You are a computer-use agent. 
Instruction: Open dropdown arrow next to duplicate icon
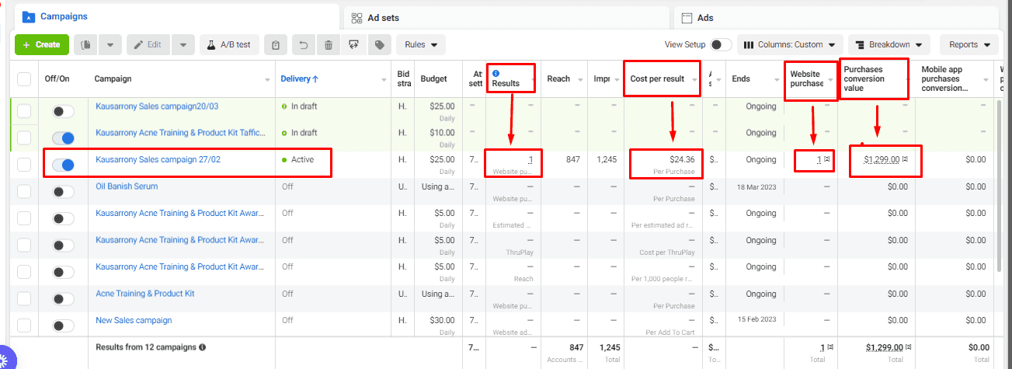click(x=110, y=45)
